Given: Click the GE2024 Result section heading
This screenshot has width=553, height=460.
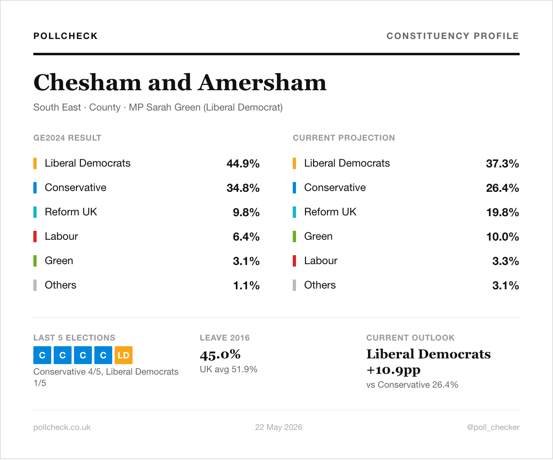Looking at the screenshot, I should tap(67, 138).
